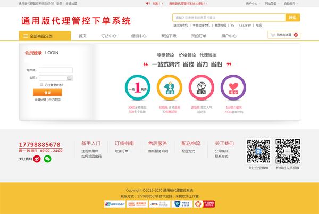Open the WeChat follow icon
Image resolution: width=319 pixels, height=214 pixels.
[48, 159]
